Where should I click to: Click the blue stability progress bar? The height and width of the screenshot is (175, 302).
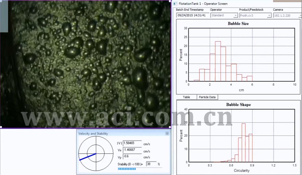127,169
